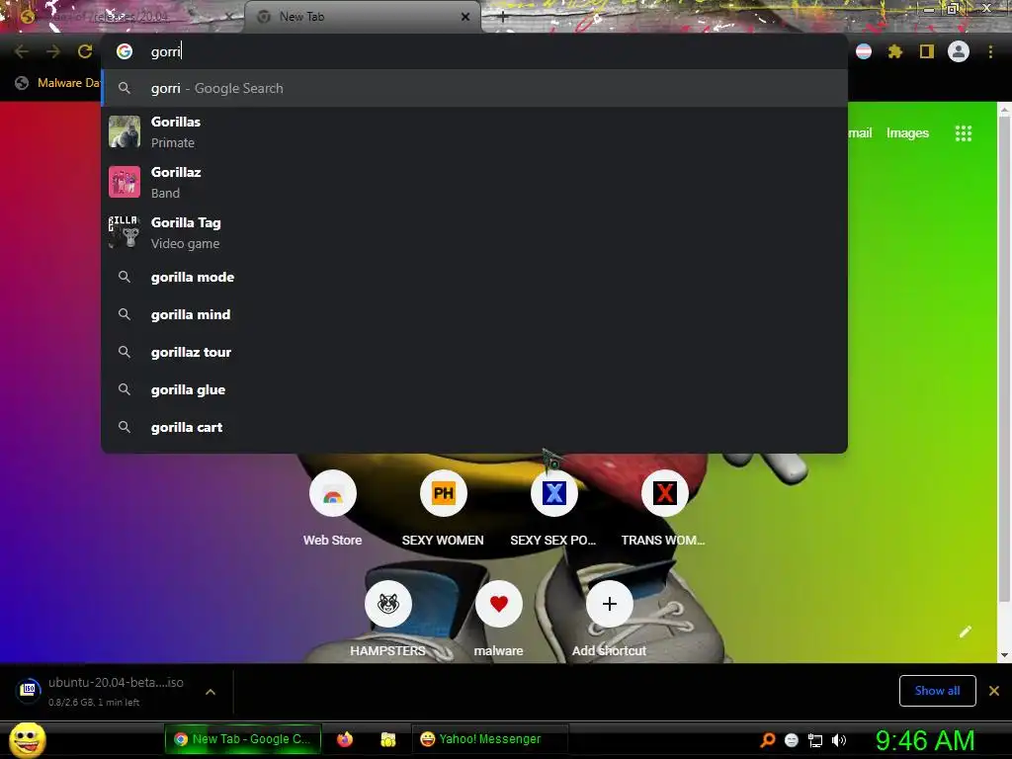Open a new tab with plus button

click(x=503, y=18)
